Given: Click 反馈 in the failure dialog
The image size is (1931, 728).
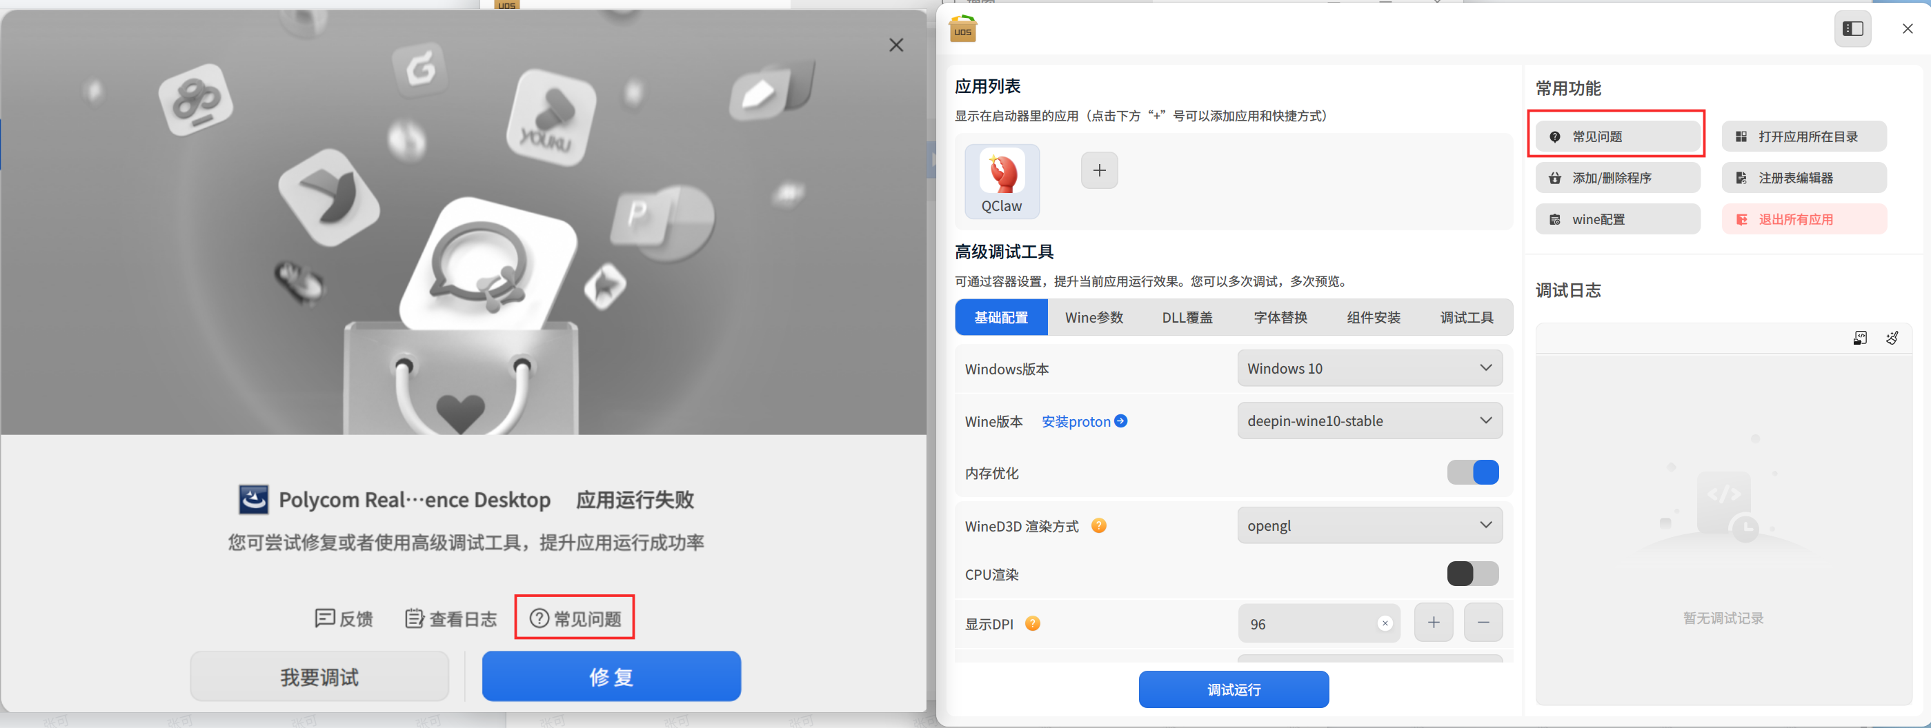Looking at the screenshot, I should 344,618.
